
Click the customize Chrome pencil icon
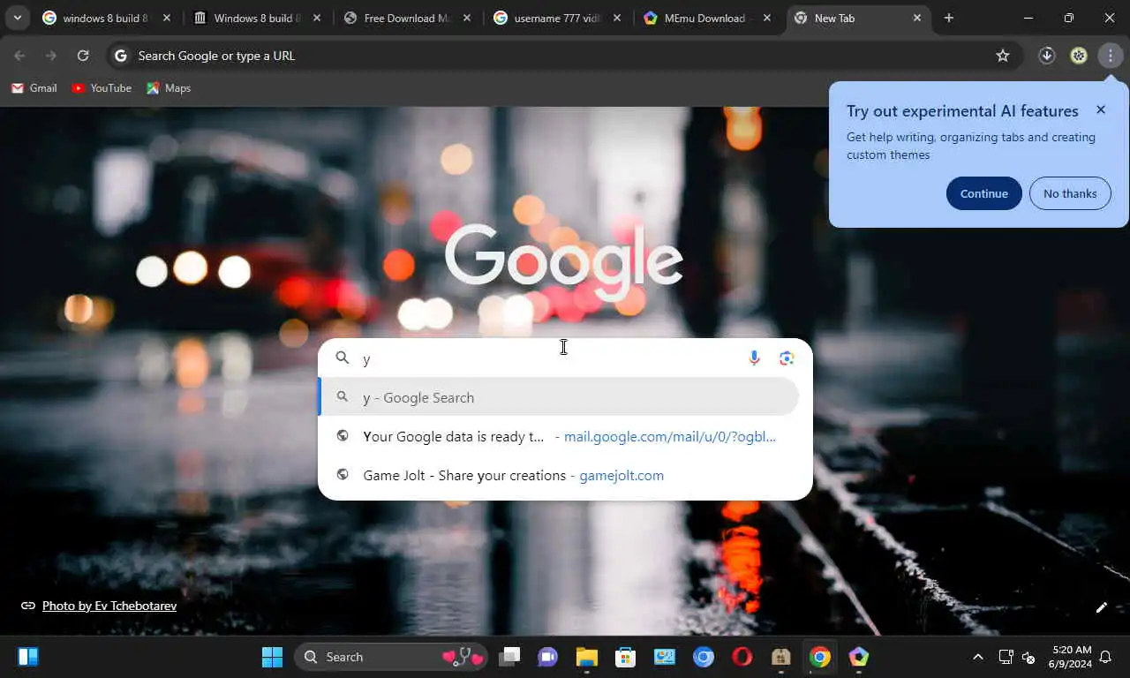(1102, 607)
